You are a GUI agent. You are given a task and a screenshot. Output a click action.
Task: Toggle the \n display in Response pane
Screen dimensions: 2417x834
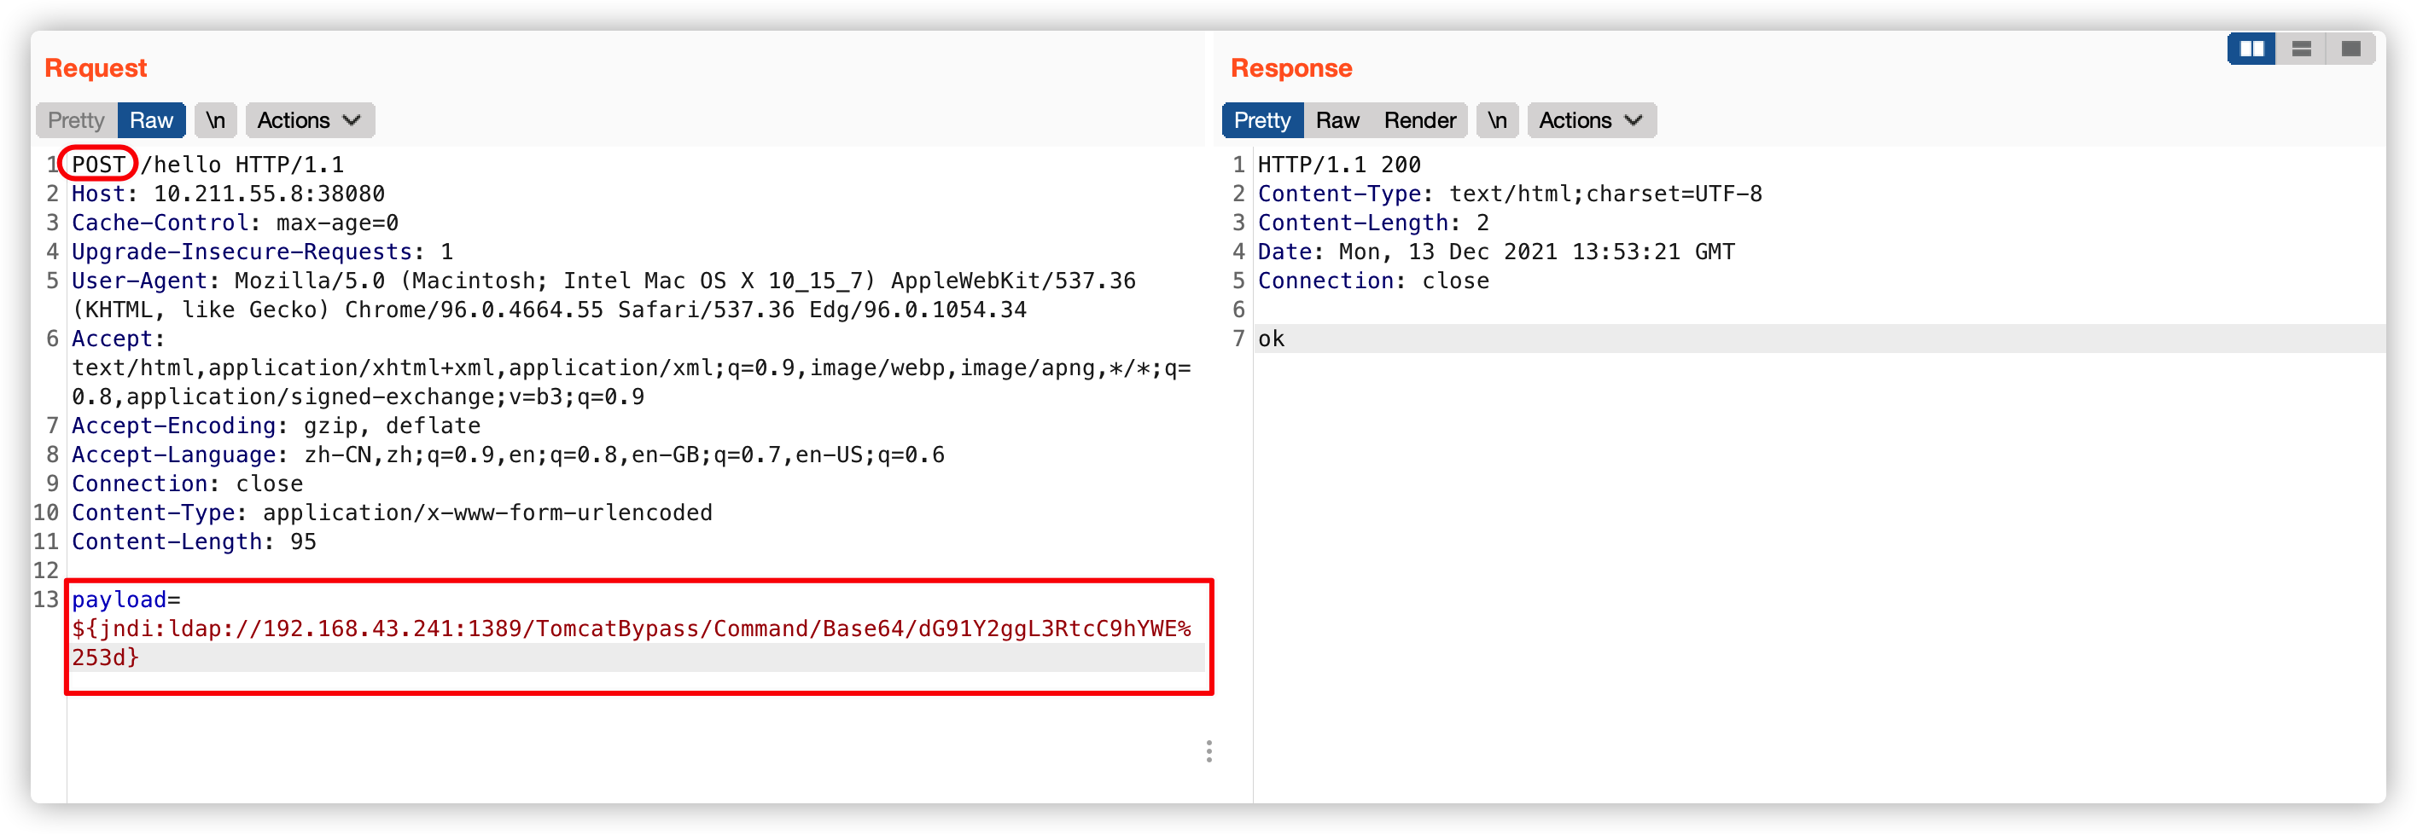(1497, 120)
